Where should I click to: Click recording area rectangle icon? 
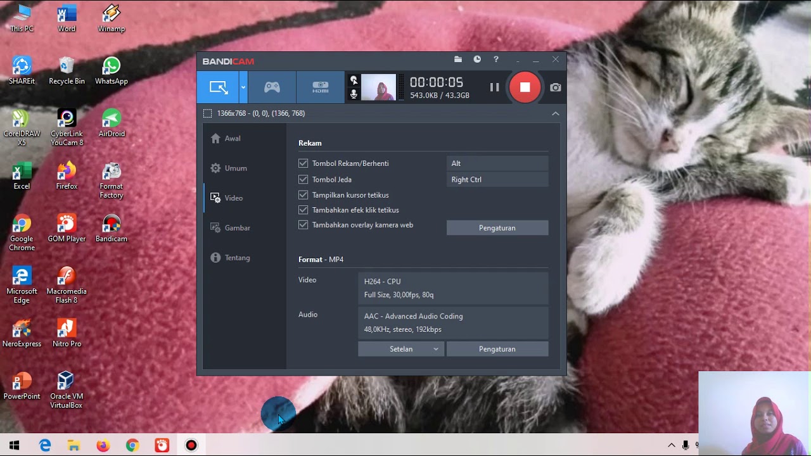click(207, 113)
